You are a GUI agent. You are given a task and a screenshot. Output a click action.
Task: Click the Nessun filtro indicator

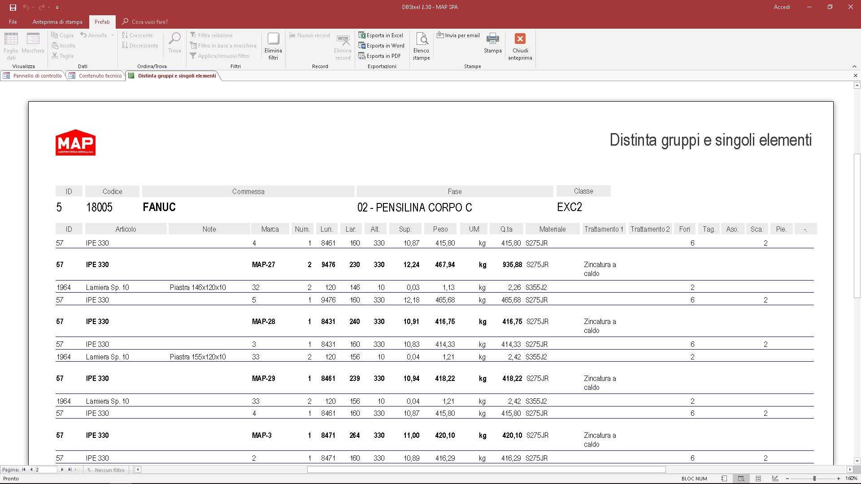106,470
